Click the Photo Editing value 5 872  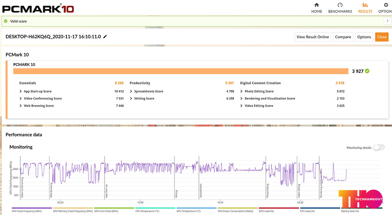(340, 91)
